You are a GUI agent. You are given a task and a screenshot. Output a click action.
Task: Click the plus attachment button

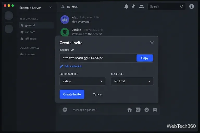point(65,110)
